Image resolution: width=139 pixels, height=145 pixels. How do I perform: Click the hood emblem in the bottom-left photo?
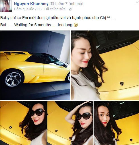pos(11,127)
